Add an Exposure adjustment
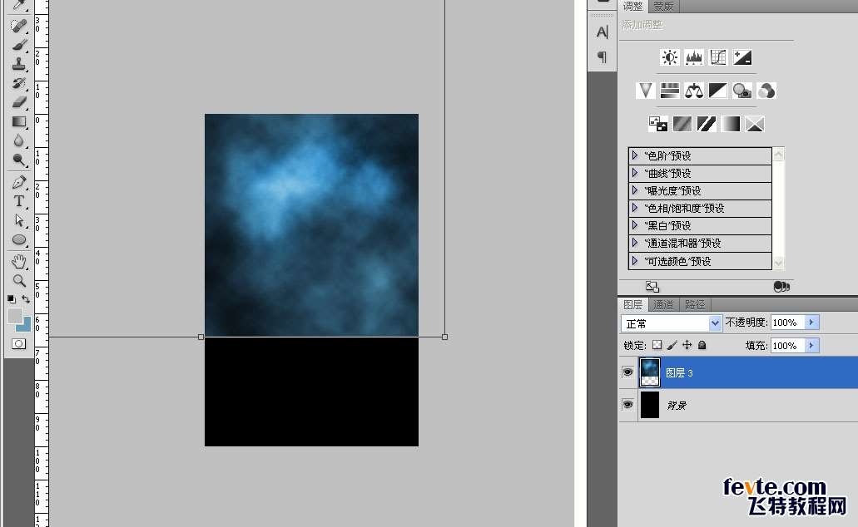 click(742, 57)
